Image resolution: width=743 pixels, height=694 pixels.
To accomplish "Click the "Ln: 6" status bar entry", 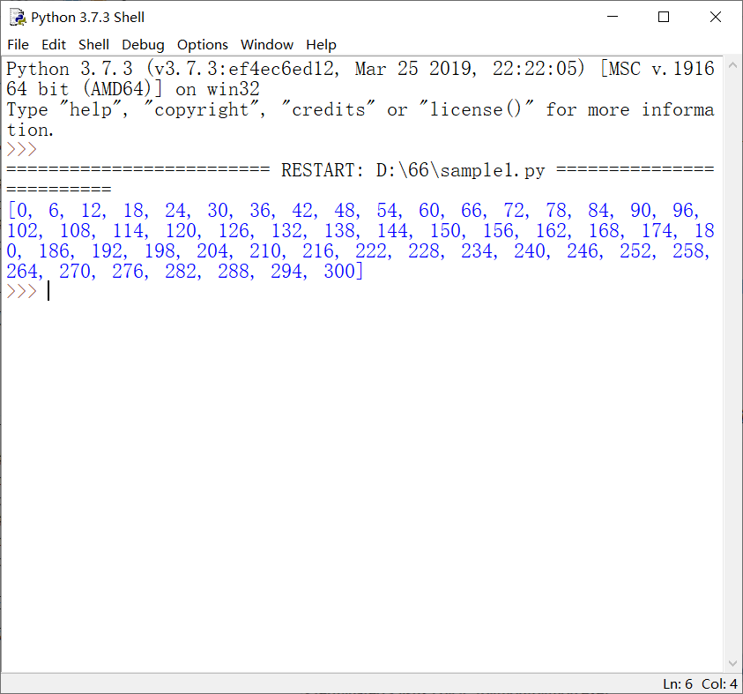I will 678,684.
